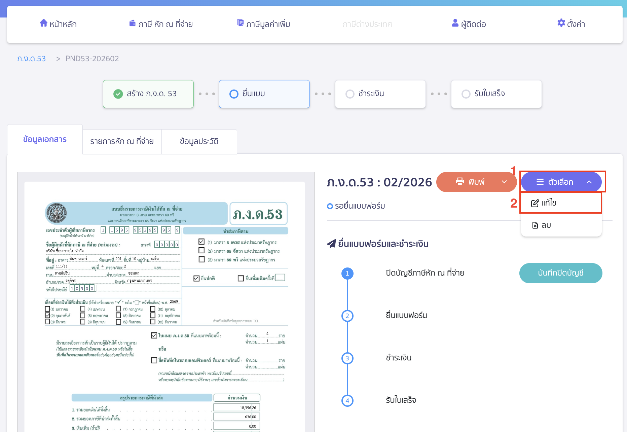Collapse the ตัวเลือก options menu

click(x=589, y=182)
